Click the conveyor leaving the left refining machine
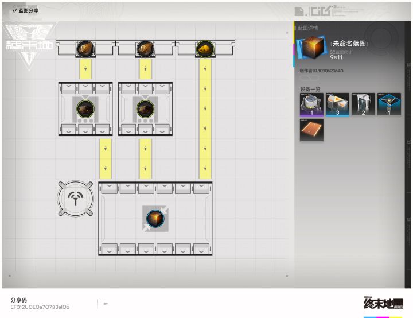This screenshot has height=318, width=413. coord(106,159)
